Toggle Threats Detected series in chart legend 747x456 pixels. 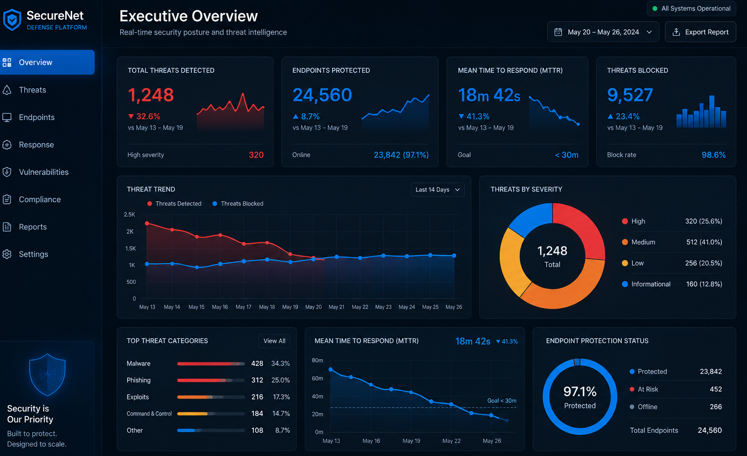pyautogui.click(x=174, y=204)
